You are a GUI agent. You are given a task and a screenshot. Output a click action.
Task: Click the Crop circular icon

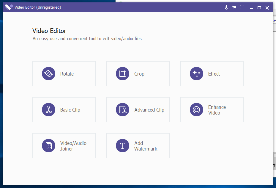tap(122, 74)
